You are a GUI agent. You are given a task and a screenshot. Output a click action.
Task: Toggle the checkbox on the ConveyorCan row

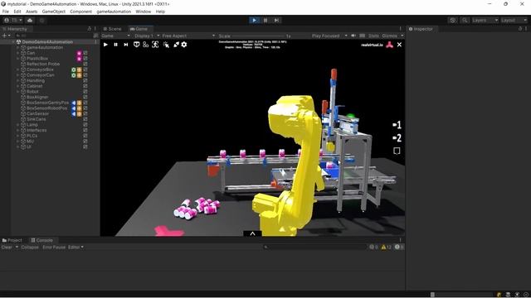pyautogui.click(x=85, y=75)
